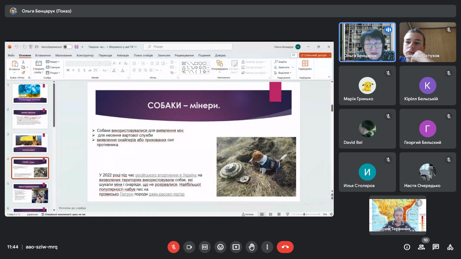Open the Анімація ribbon tab
The width and height of the screenshot is (461, 259).
pos(123,55)
